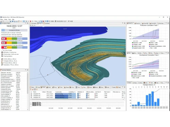Open the Tools menu
Viewport: 170px width, 127px height.
pos(10,19)
